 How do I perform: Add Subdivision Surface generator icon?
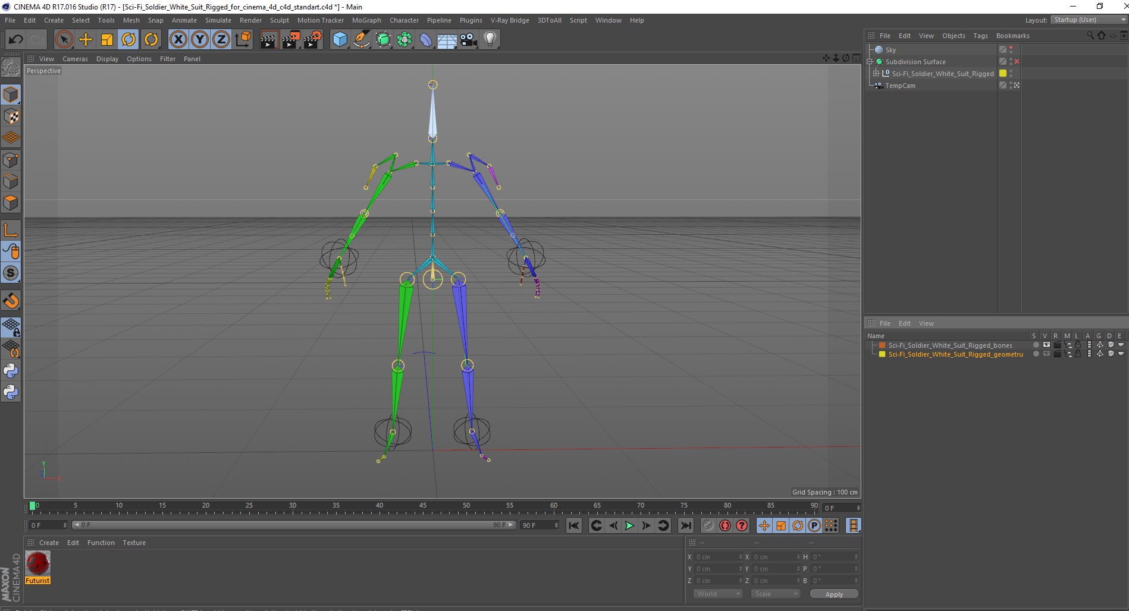[x=383, y=40]
